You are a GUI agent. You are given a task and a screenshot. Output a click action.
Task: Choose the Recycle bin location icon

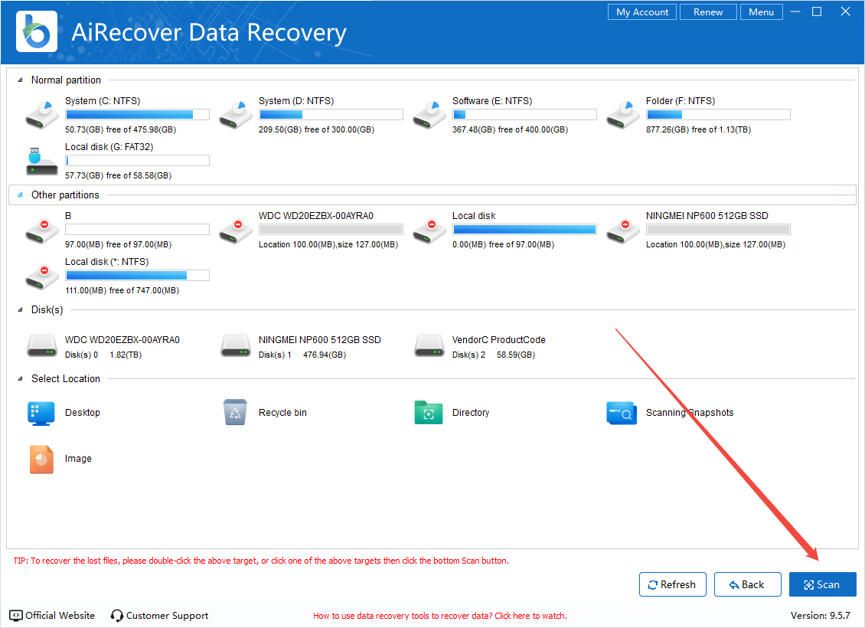[x=235, y=412]
